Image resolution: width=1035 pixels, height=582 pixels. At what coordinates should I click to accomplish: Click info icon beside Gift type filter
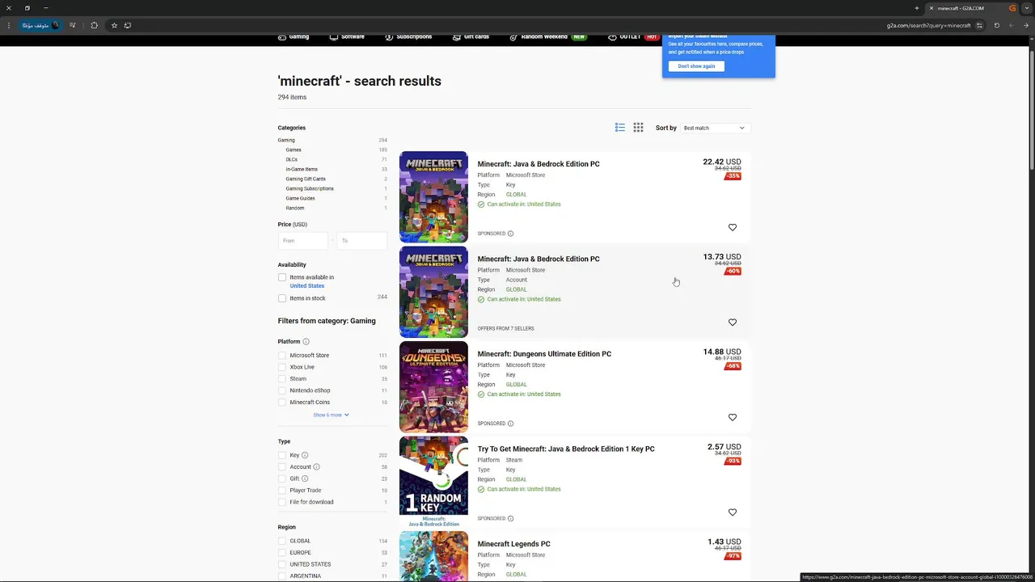tap(305, 479)
